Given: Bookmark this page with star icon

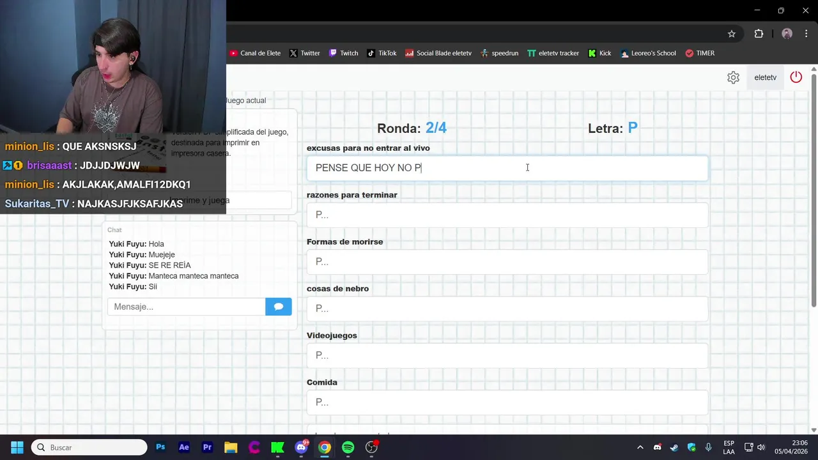Looking at the screenshot, I should click(x=732, y=34).
